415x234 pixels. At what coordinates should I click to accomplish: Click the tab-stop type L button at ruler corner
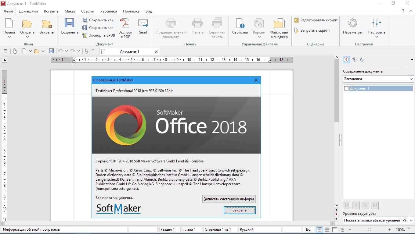[5, 60]
